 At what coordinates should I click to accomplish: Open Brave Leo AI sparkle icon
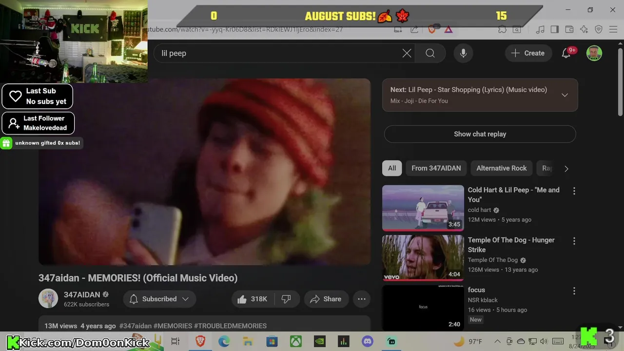pyautogui.click(x=584, y=29)
